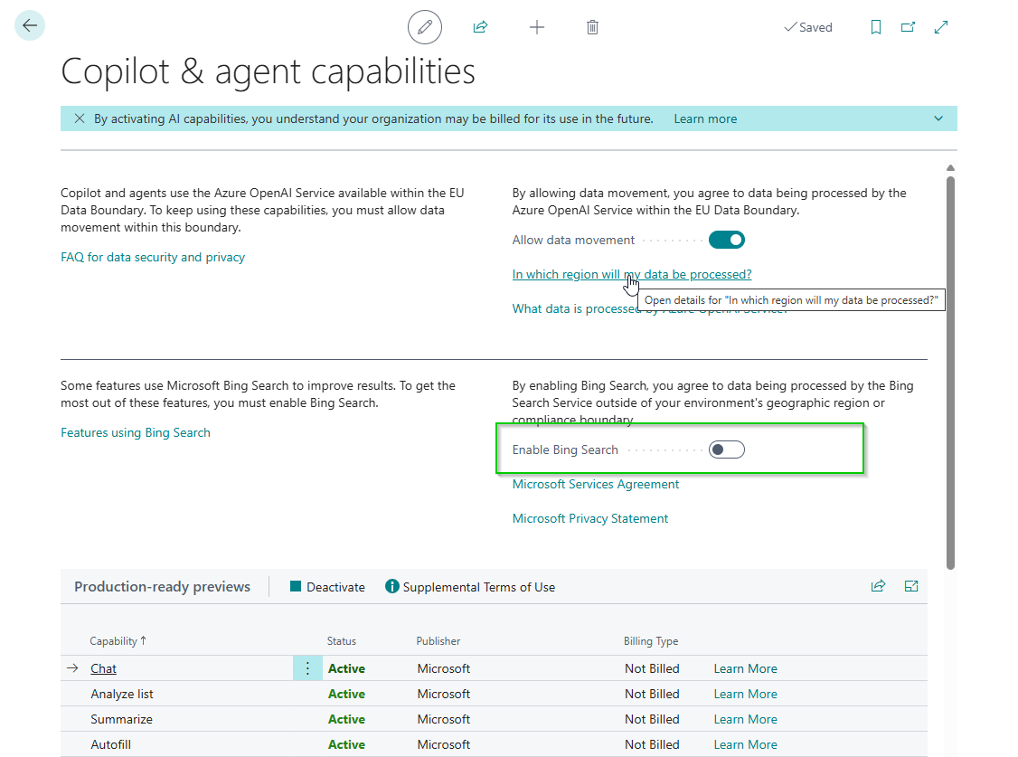1018x757 pixels.
Task: Dismiss the AI billing notification banner
Action: coord(80,118)
